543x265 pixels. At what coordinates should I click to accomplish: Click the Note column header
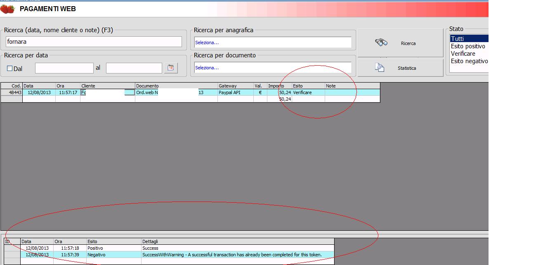(x=352, y=86)
